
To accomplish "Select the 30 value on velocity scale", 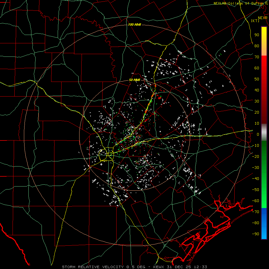I will point(257,101).
